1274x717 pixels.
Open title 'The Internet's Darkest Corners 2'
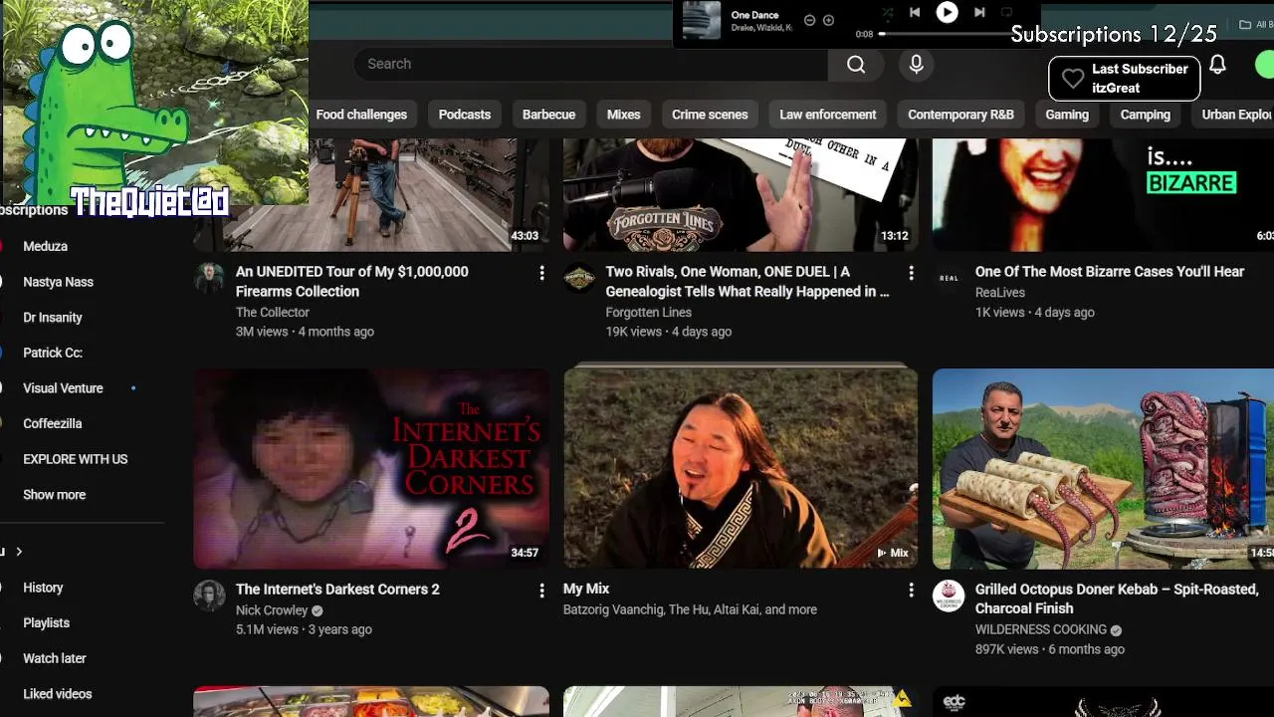coord(337,589)
